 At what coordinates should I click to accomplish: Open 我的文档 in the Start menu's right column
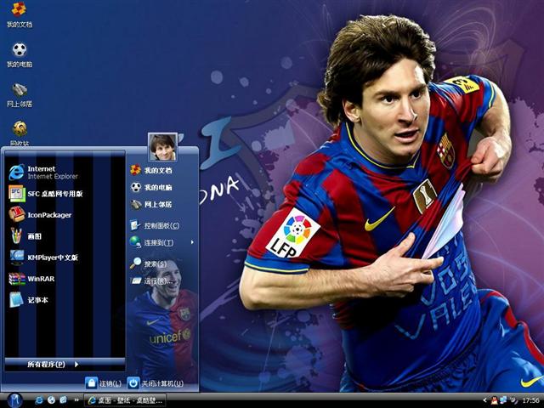[151, 170]
